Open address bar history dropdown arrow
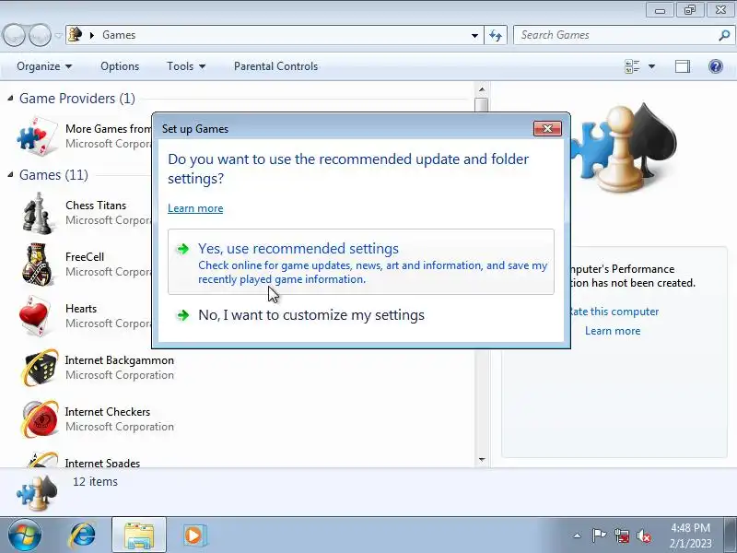 [x=474, y=35]
